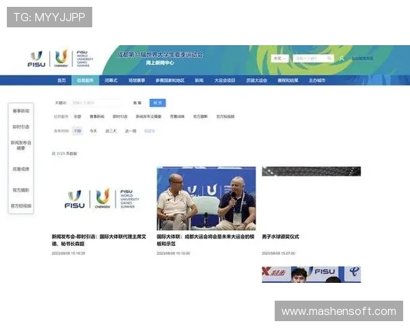
Task: Select the 不限 time filter option
Action: coord(77,130)
